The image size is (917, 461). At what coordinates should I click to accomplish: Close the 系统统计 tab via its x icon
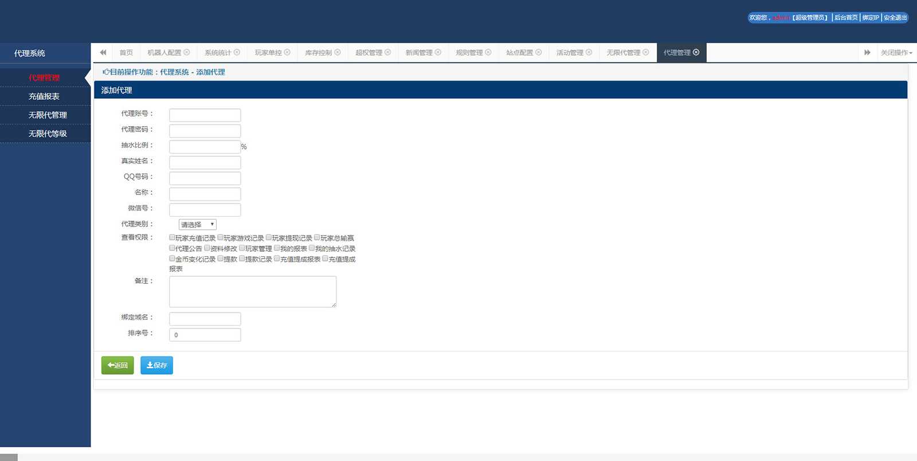click(x=237, y=52)
